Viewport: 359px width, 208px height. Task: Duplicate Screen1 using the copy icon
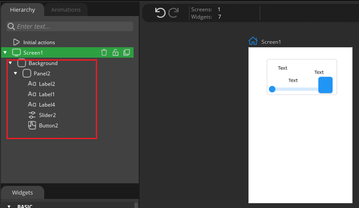point(127,52)
